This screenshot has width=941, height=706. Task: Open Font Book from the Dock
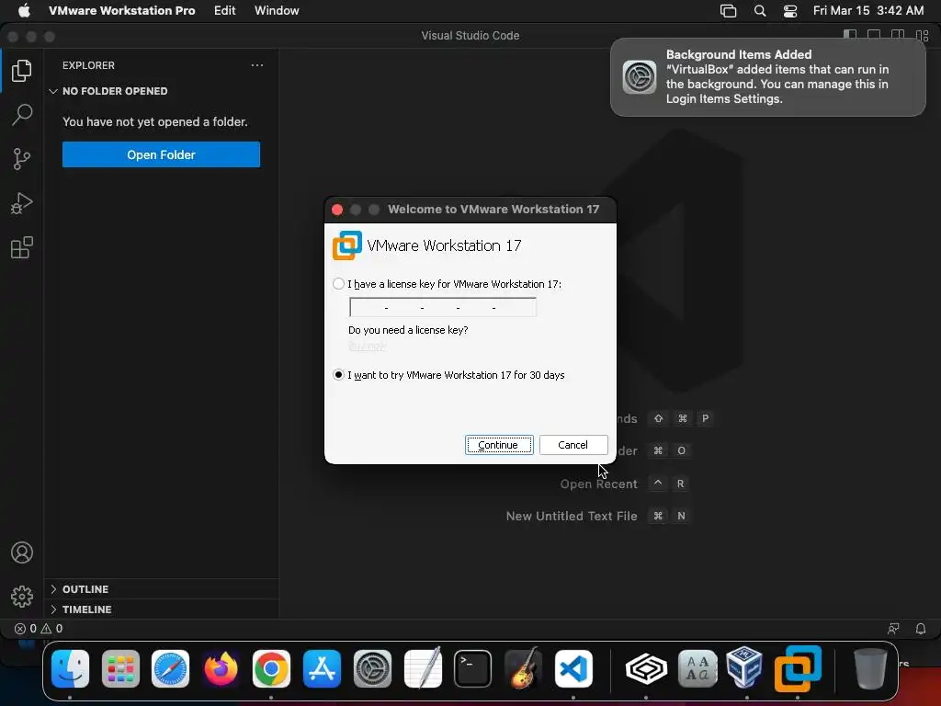tap(697, 669)
